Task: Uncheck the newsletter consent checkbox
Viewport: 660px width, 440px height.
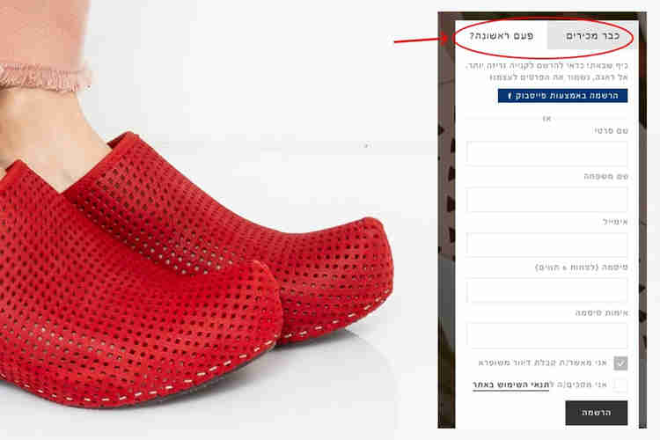Action: click(x=620, y=363)
